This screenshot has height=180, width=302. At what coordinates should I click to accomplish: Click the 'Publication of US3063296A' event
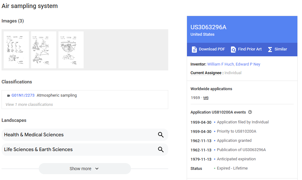(241, 150)
